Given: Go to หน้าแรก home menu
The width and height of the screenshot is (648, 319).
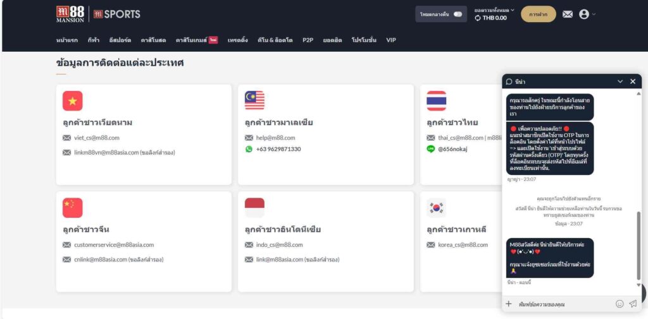Looking at the screenshot, I should [66, 40].
